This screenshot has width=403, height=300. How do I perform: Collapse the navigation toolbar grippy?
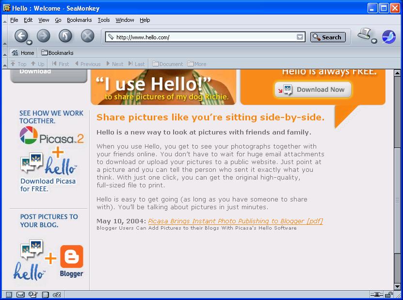coord(5,36)
